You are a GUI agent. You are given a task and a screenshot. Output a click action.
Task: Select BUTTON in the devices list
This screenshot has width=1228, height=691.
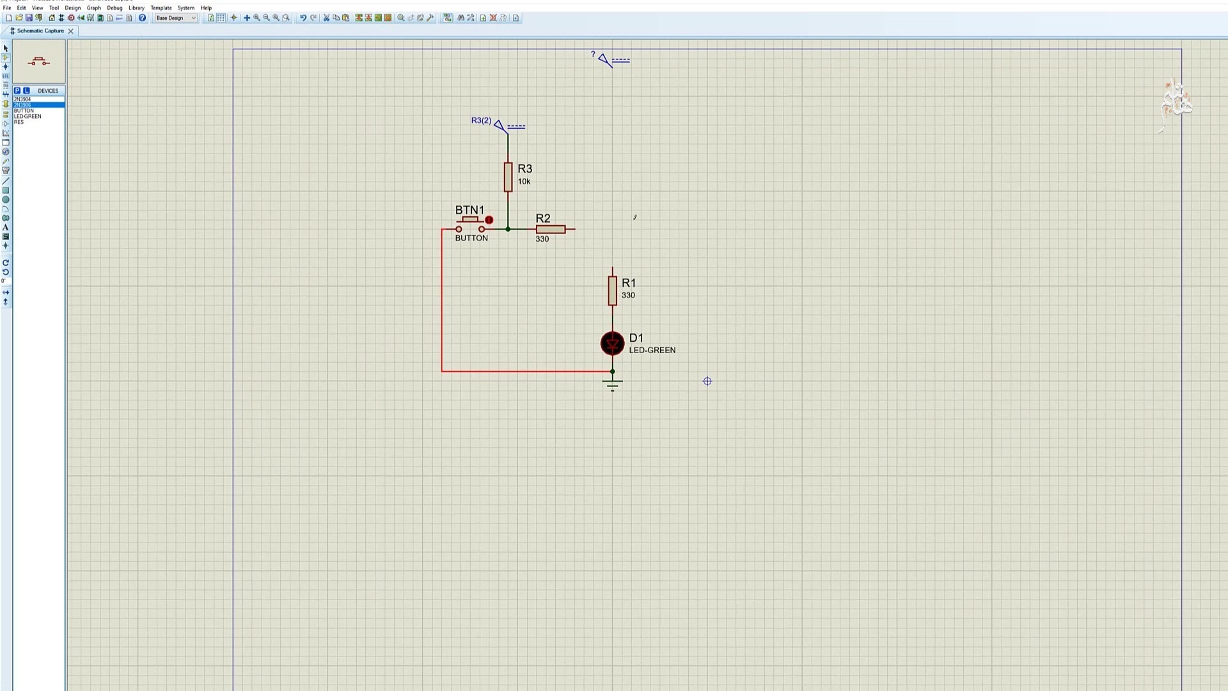[39, 111]
